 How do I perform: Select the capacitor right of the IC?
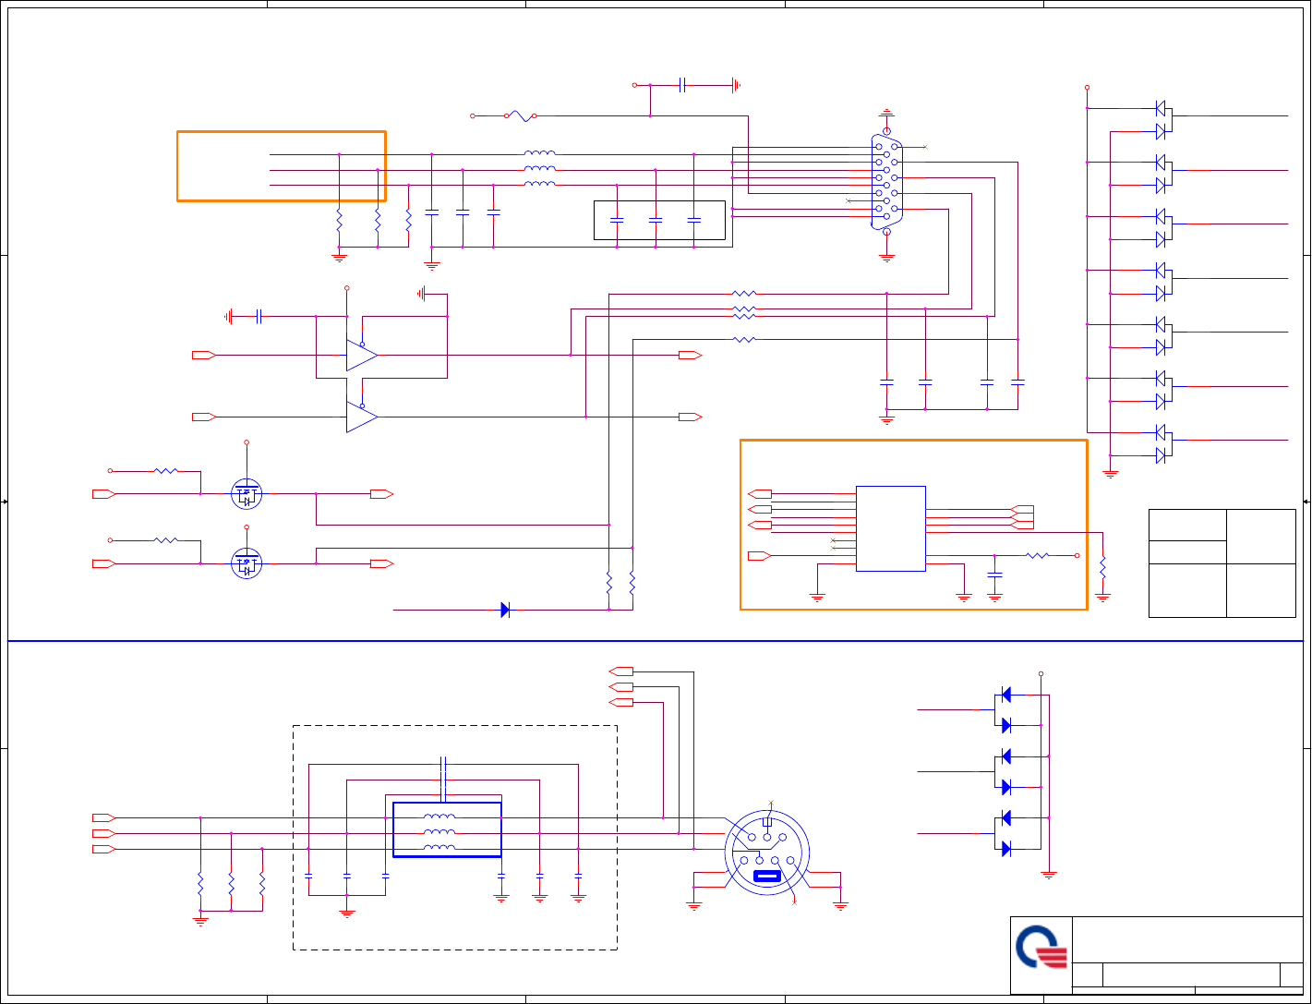(994, 575)
